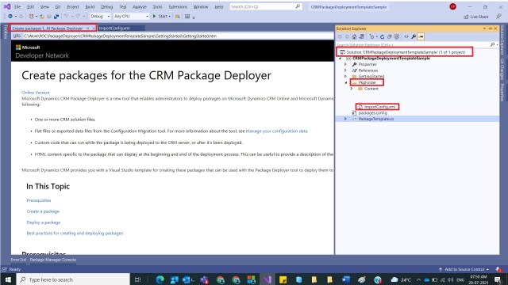Open the Debug menu
The width and height of the screenshot is (508, 285).
[x=106, y=7]
